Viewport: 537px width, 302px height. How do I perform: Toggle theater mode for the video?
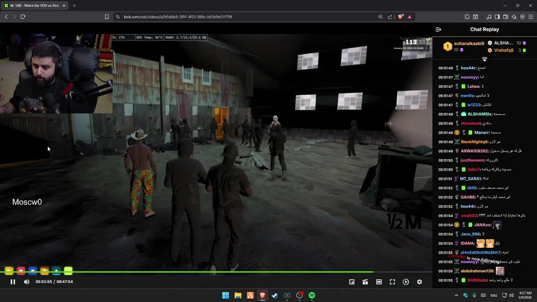pyautogui.click(x=379, y=282)
